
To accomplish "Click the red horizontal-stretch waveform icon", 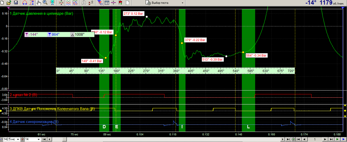I will pyautogui.click(x=24, y=3).
